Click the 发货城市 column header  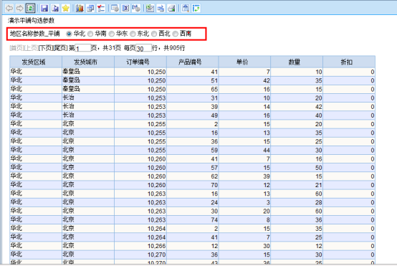pos(88,62)
